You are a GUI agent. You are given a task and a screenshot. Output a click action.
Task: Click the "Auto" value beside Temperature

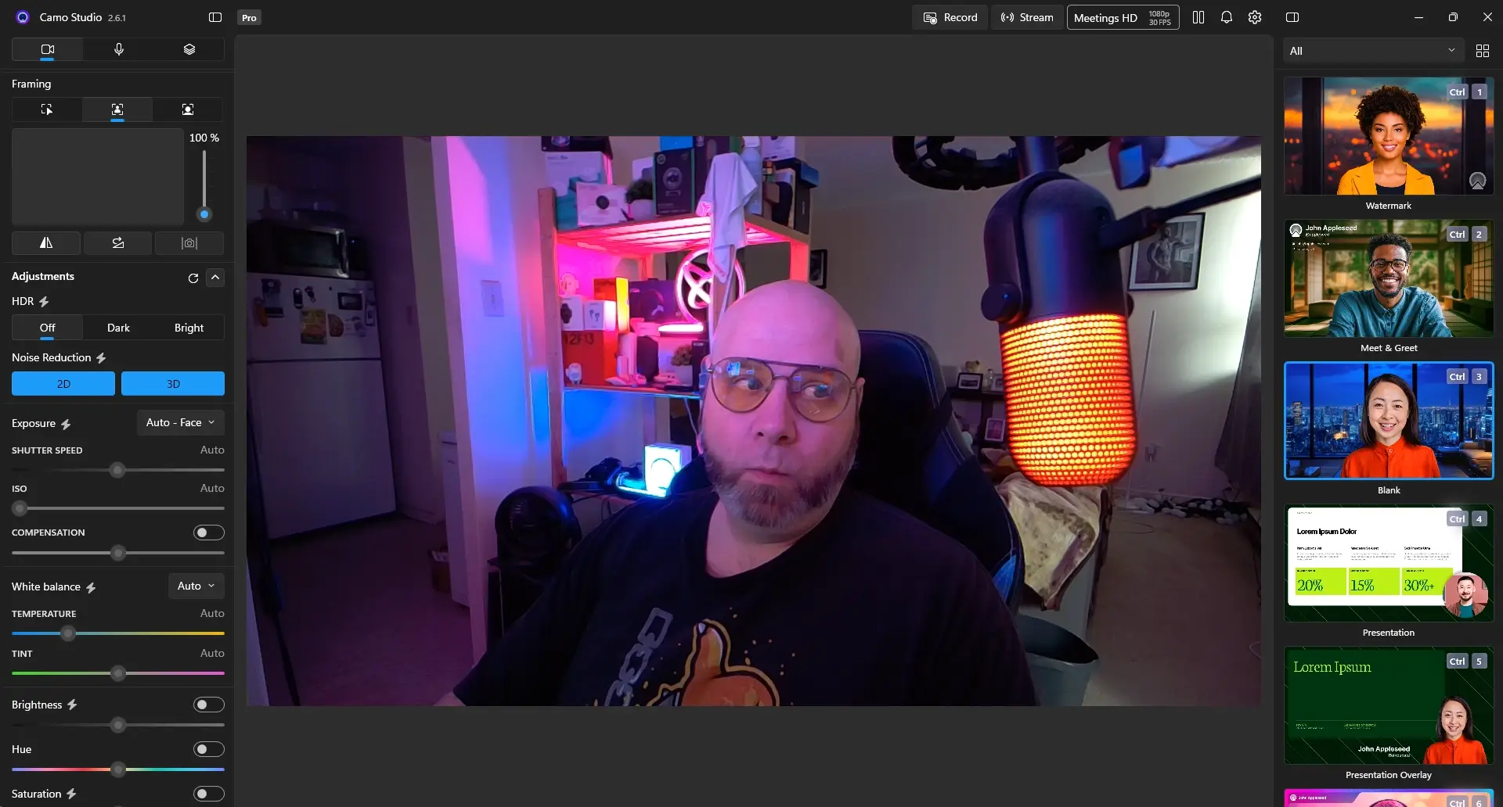coord(212,613)
